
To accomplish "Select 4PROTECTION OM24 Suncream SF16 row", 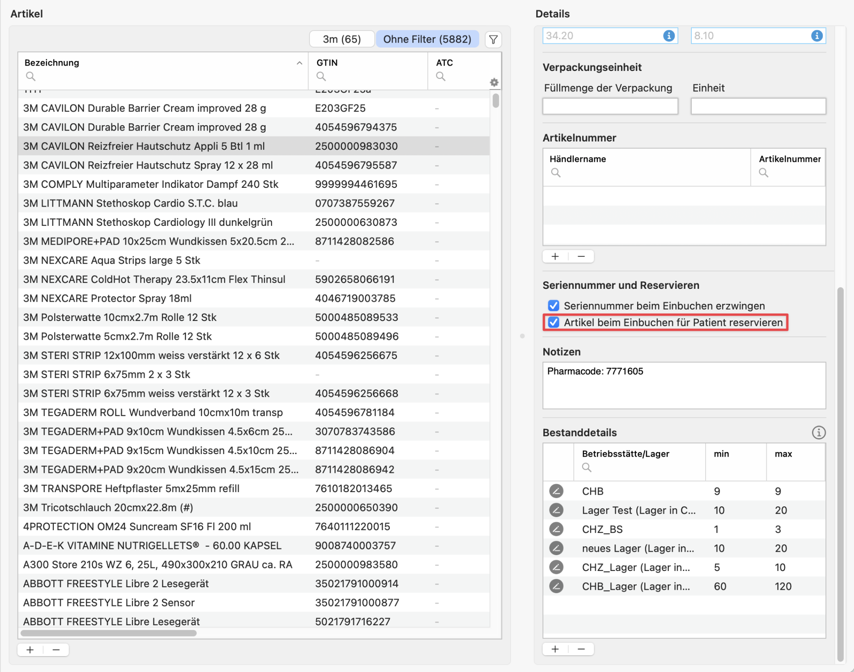I will (254, 527).
